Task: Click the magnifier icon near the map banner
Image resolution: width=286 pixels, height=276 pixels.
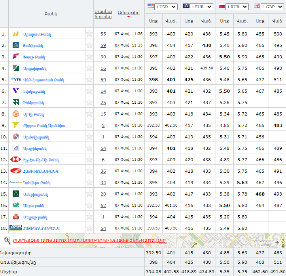Action: [7, 240]
